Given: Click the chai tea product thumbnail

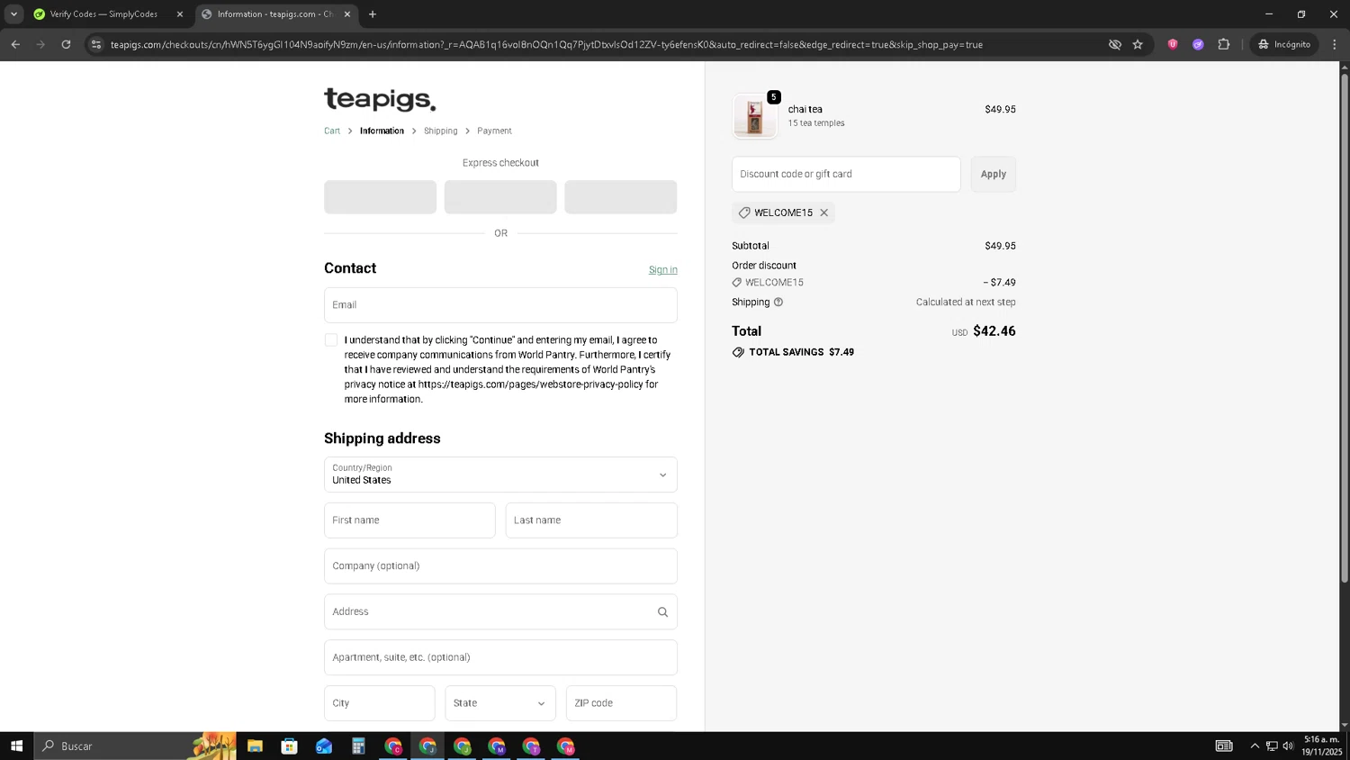Looking at the screenshot, I should tap(754, 116).
